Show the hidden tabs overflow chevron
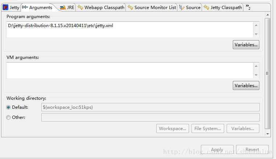 [248, 7]
